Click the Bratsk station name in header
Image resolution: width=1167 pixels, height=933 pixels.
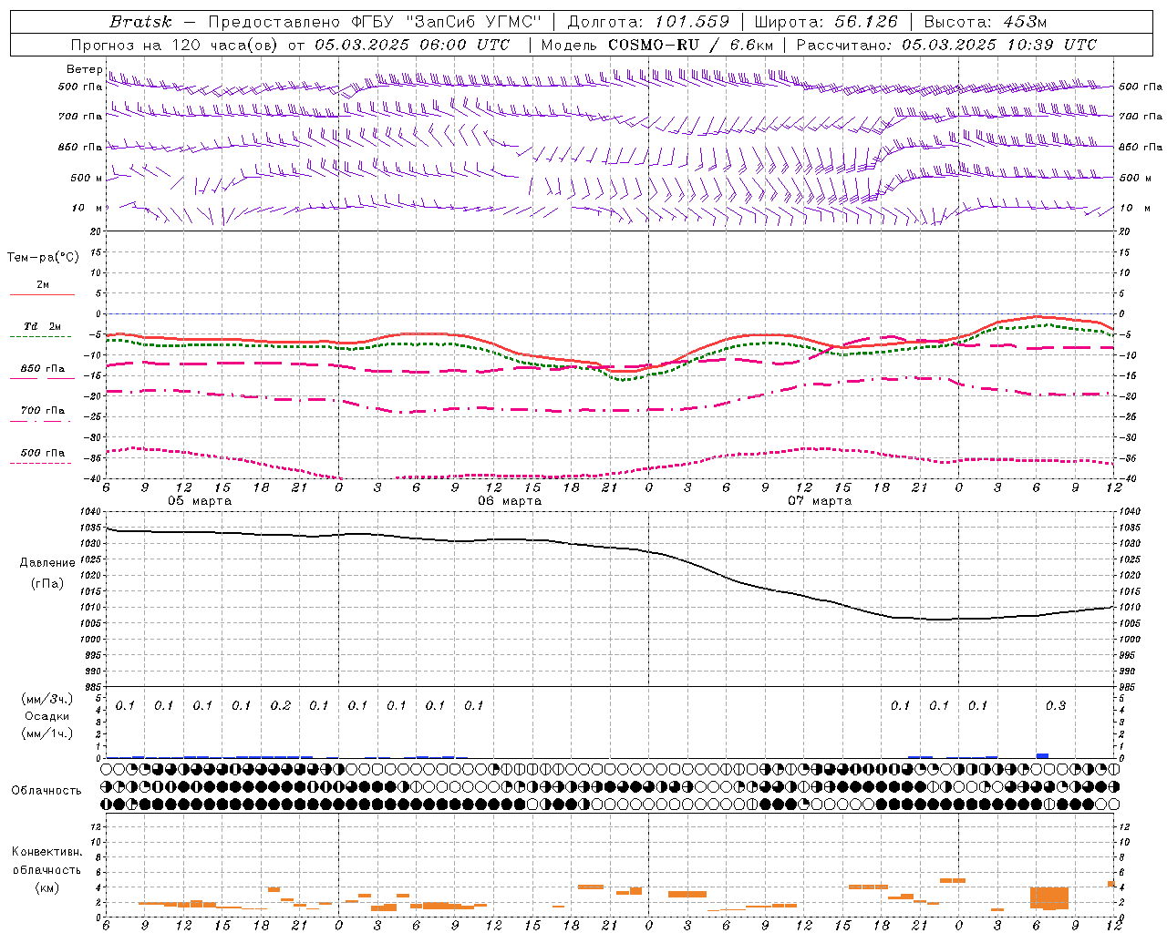click(x=140, y=22)
